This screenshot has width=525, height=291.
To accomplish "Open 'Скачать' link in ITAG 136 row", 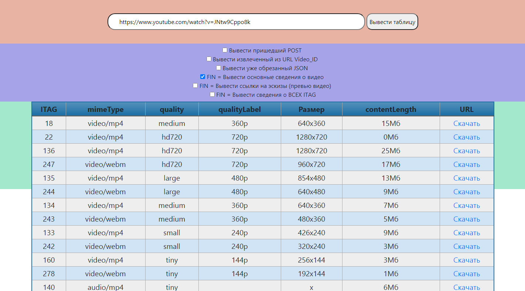I will pyautogui.click(x=467, y=151).
